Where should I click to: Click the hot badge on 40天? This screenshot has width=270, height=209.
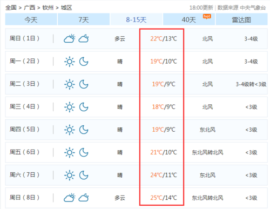[x=207, y=17]
